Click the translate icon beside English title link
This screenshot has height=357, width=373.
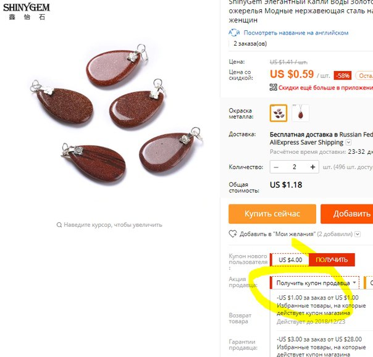(234, 33)
